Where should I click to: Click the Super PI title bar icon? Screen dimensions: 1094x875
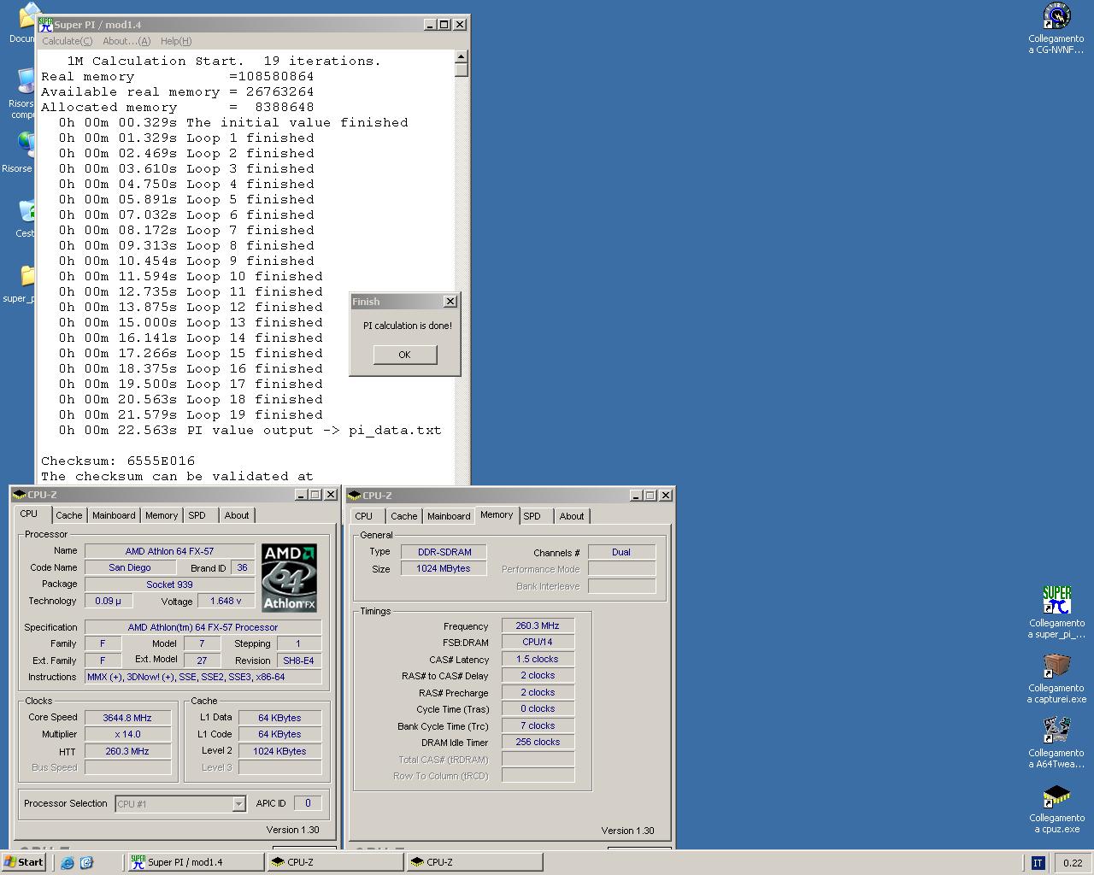tap(45, 25)
